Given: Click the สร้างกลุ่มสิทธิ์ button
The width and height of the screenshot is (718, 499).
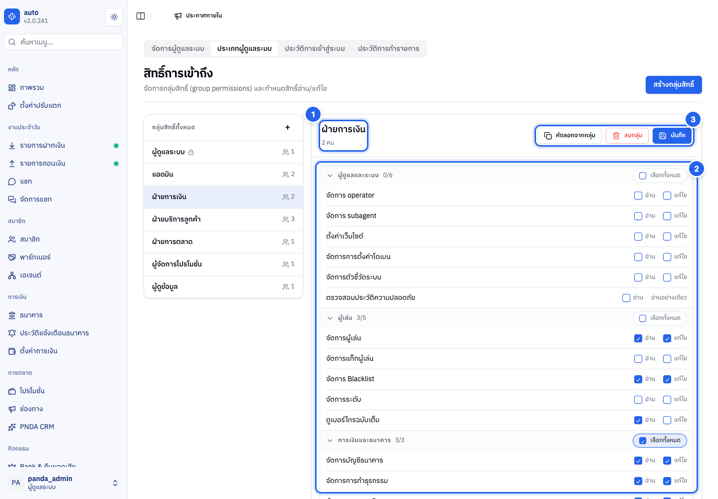Looking at the screenshot, I should coord(674,85).
